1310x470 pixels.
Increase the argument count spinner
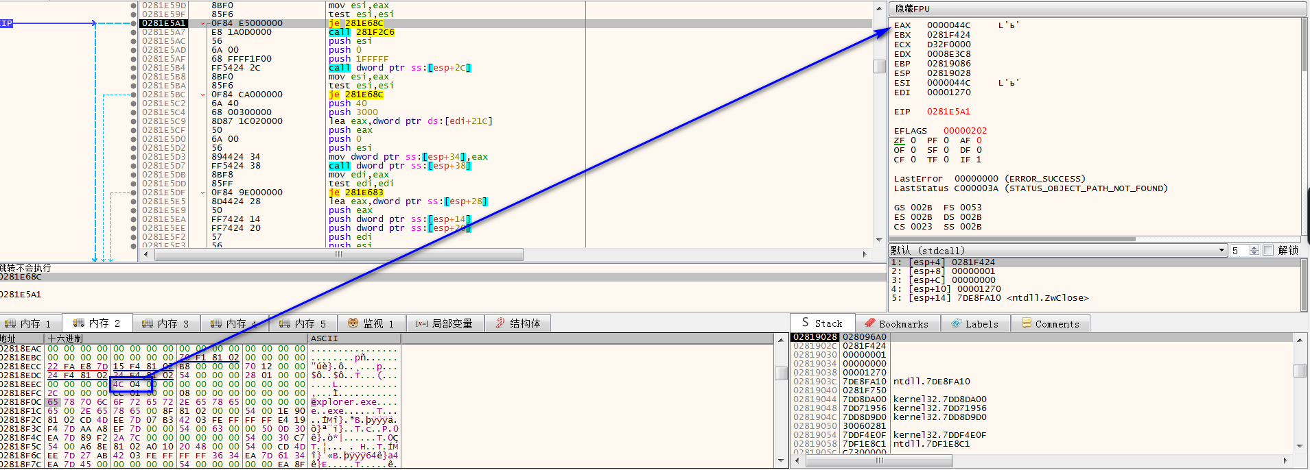(1254, 247)
